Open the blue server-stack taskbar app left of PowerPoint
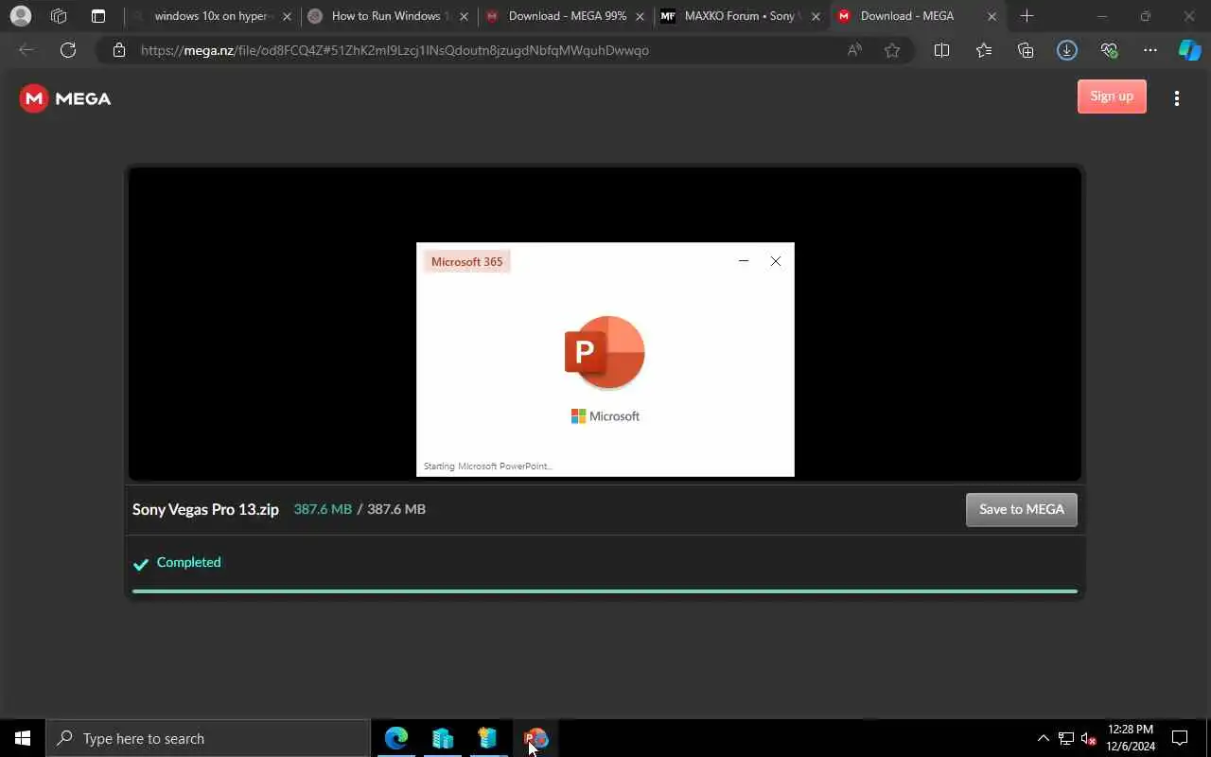The width and height of the screenshot is (1211, 757). click(x=488, y=738)
